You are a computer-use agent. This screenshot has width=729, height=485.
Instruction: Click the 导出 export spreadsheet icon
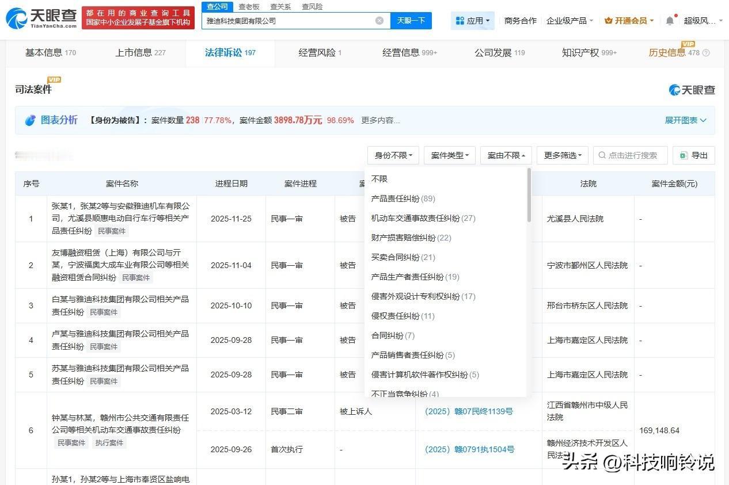click(x=684, y=155)
